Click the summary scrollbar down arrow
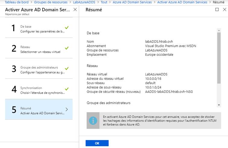 [219, 105]
